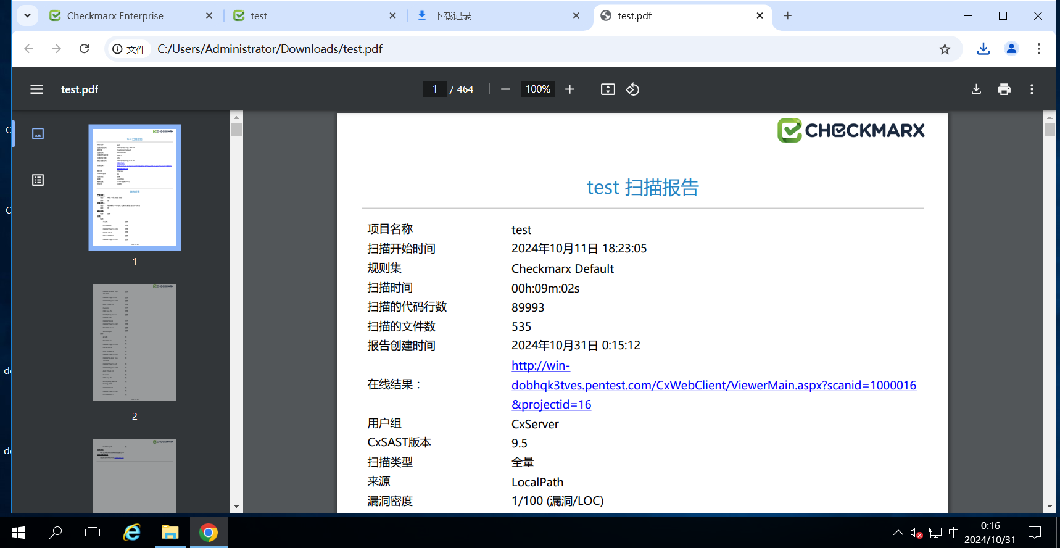This screenshot has height=548, width=1060.
Task: Go forward in Chrome history
Action: (56, 49)
